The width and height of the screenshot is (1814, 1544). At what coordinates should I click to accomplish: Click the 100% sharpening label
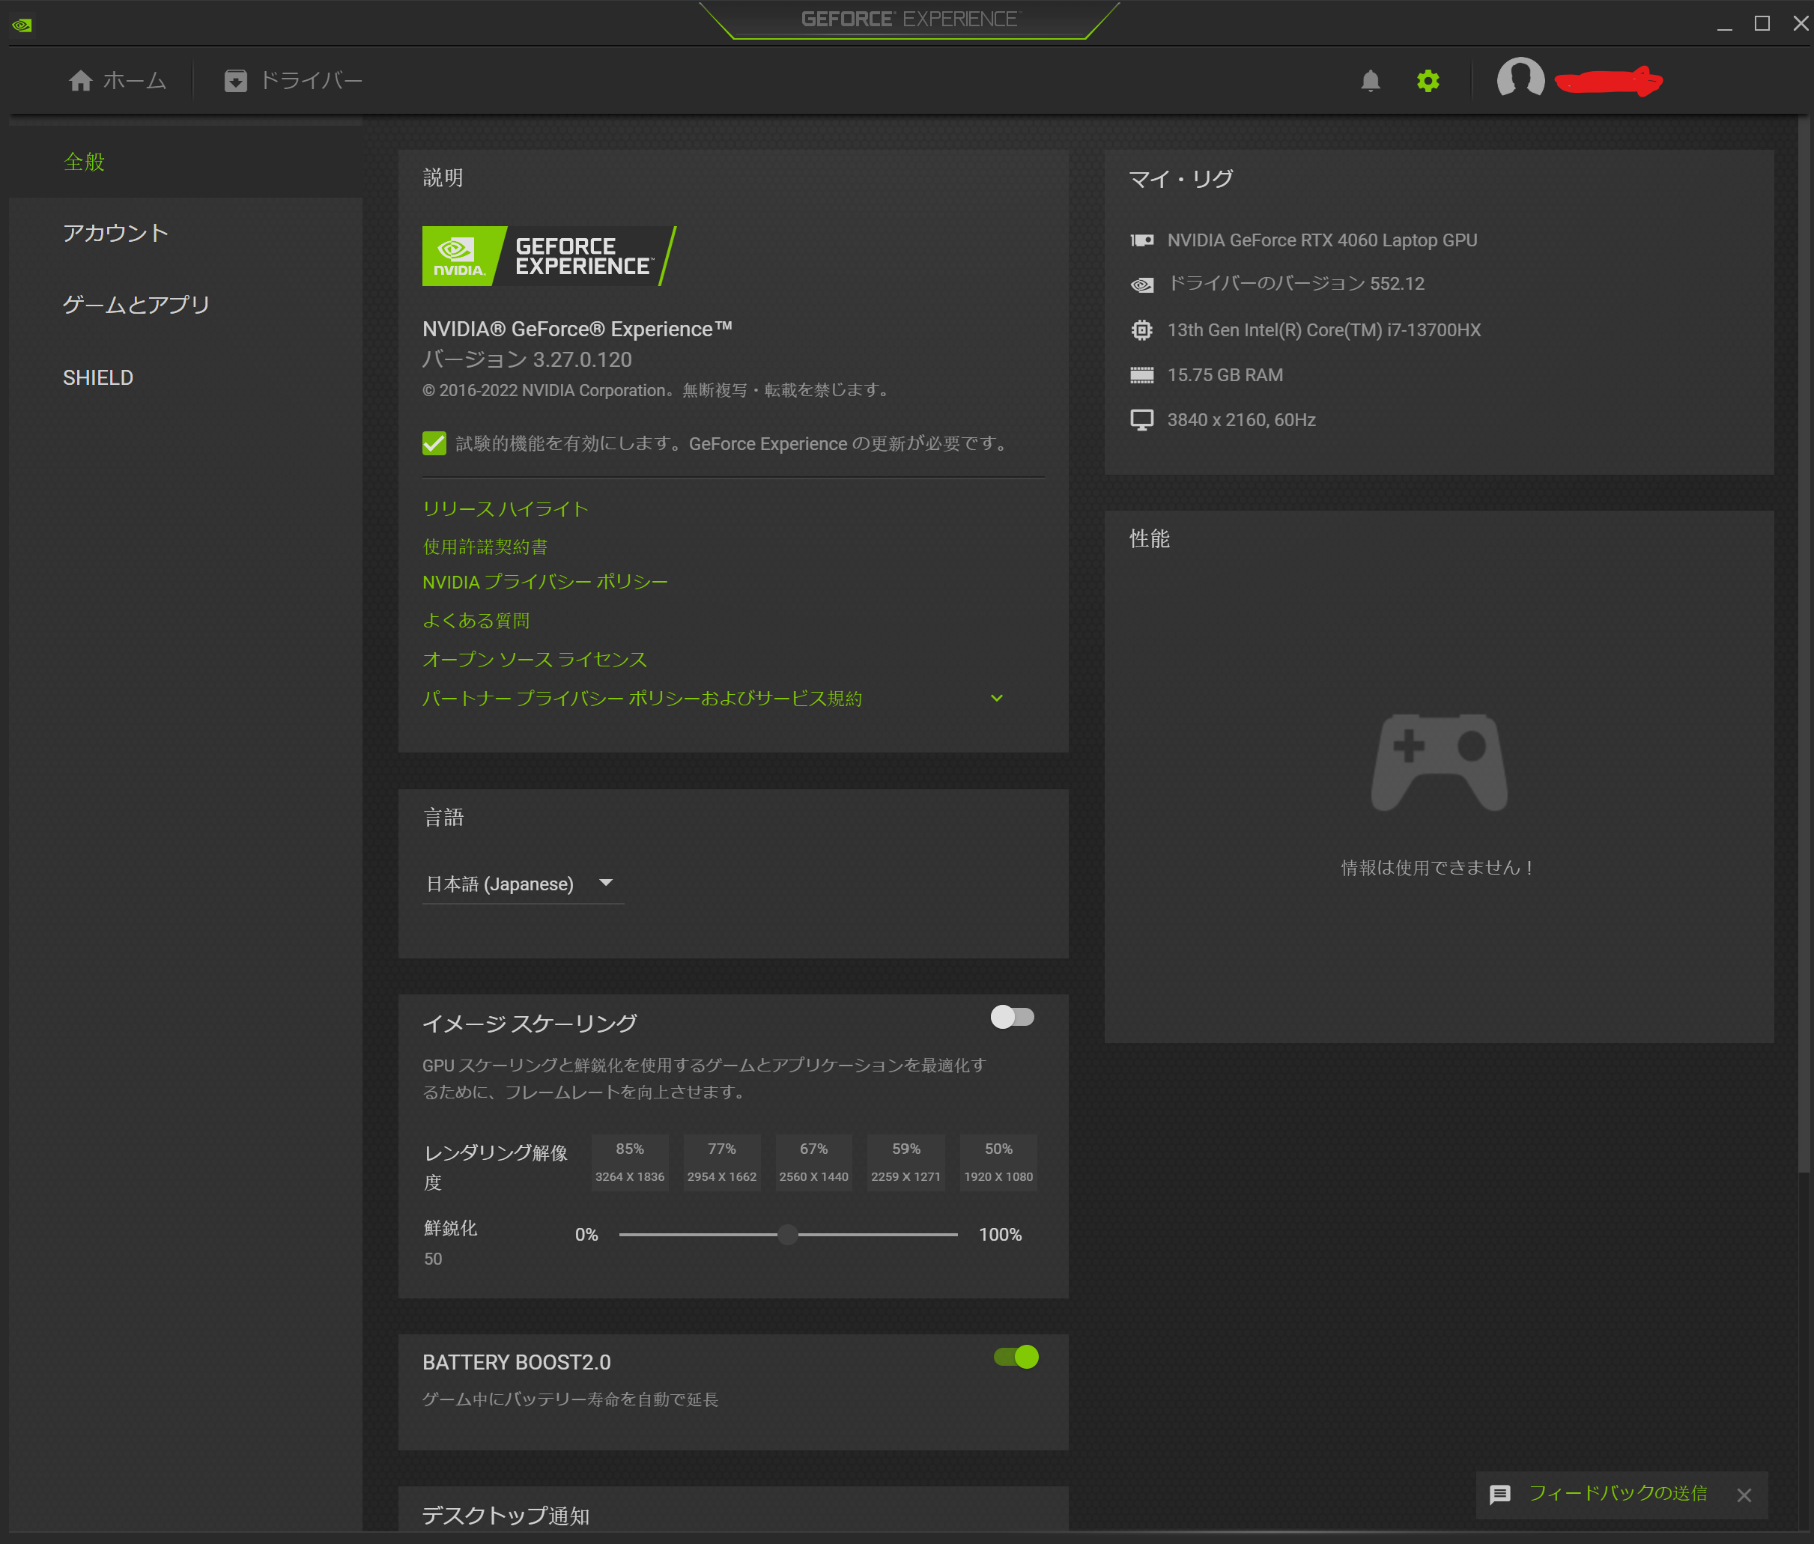(x=1000, y=1234)
